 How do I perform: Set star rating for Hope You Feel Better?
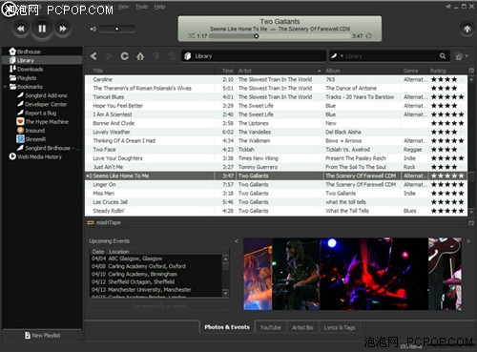(x=447, y=106)
